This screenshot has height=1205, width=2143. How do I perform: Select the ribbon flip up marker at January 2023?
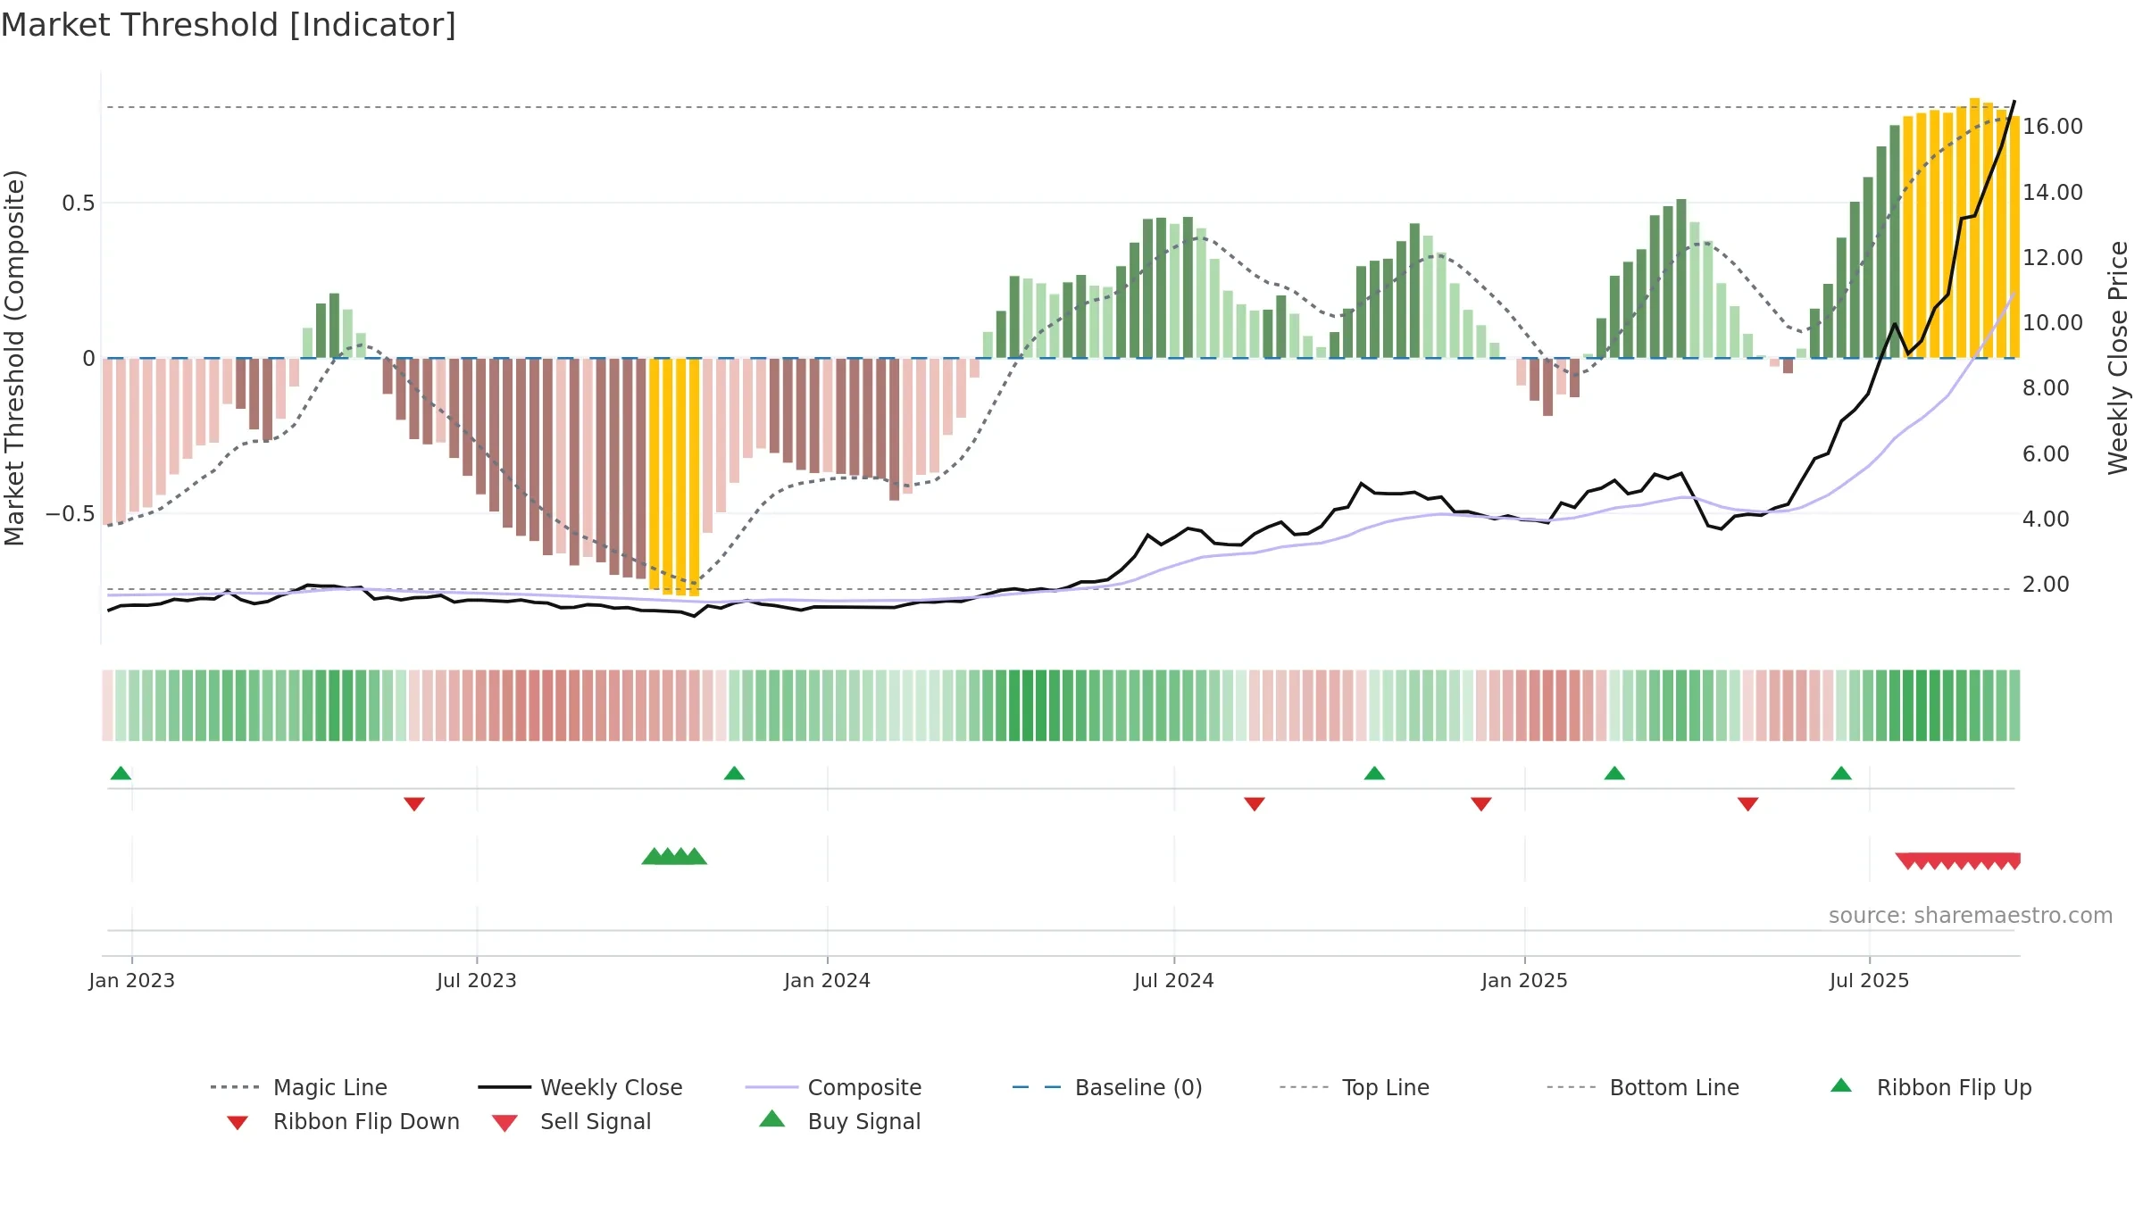(x=121, y=773)
